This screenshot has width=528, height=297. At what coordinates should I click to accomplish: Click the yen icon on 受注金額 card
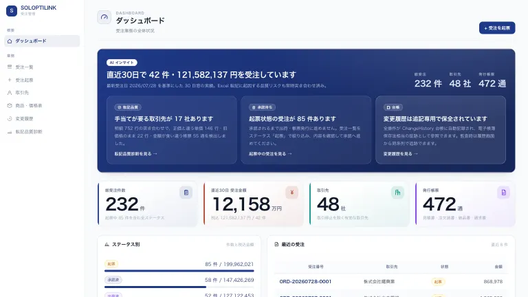click(292, 192)
